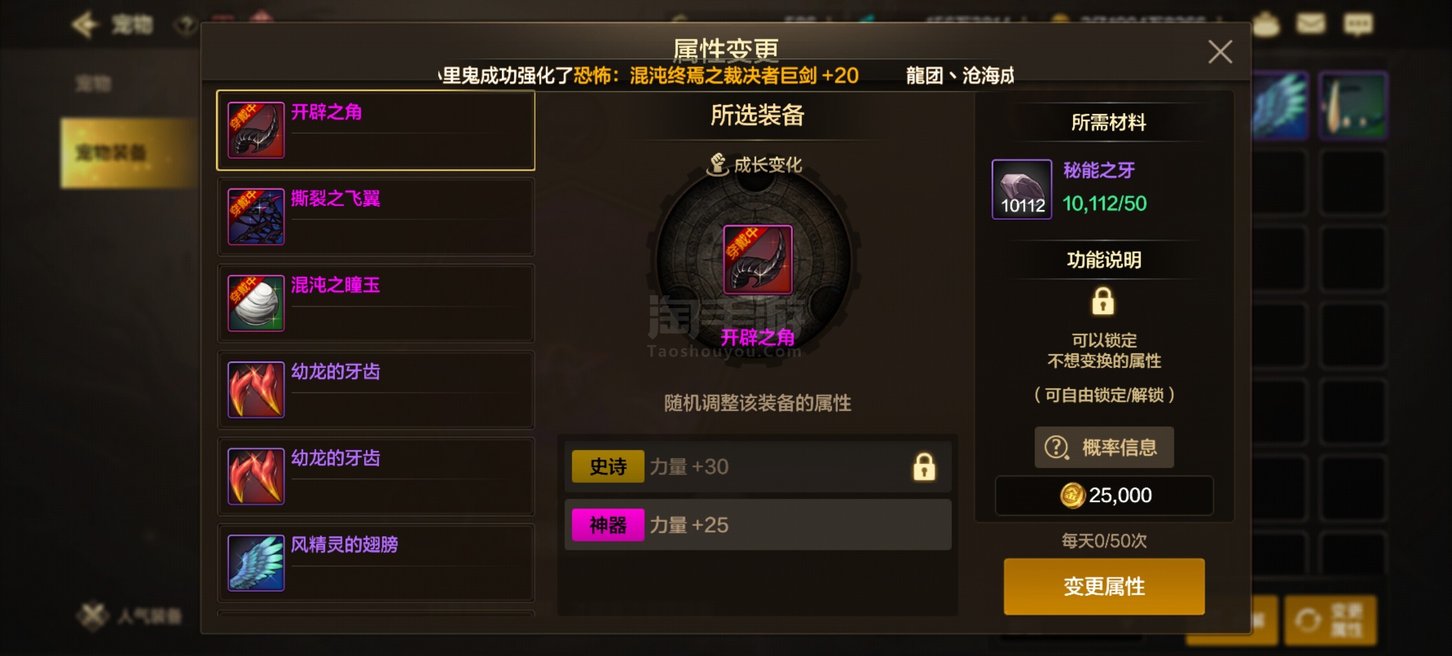
Task: Select 开辟之角 horn icon in equipment list
Action: (x=256, y=130)
